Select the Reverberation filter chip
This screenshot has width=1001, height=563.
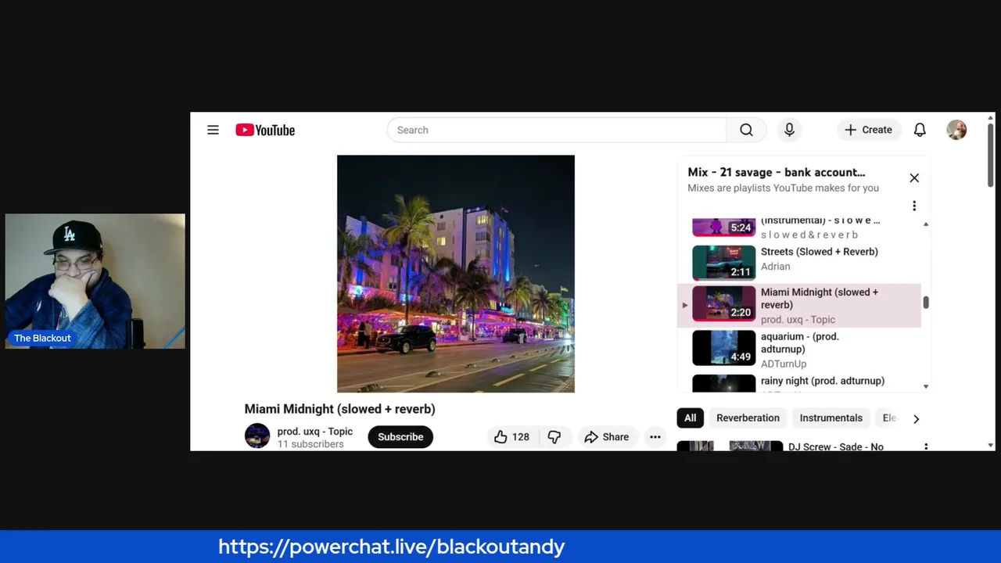click(x=748, y=418)
